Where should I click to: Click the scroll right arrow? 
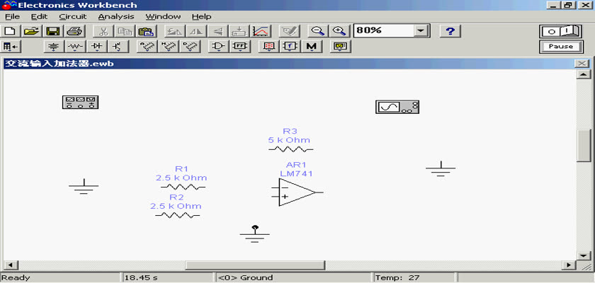click(568, 265)
